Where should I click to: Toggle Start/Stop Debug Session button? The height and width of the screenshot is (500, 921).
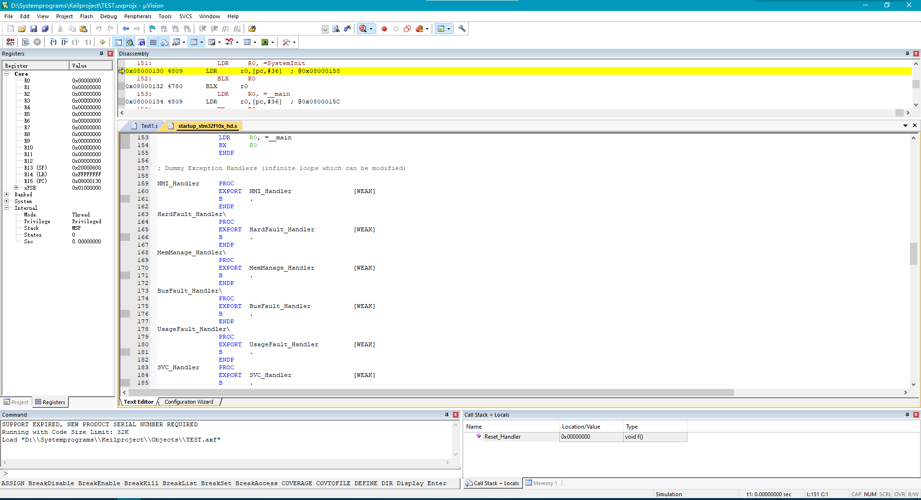click(x=363, y=29)
